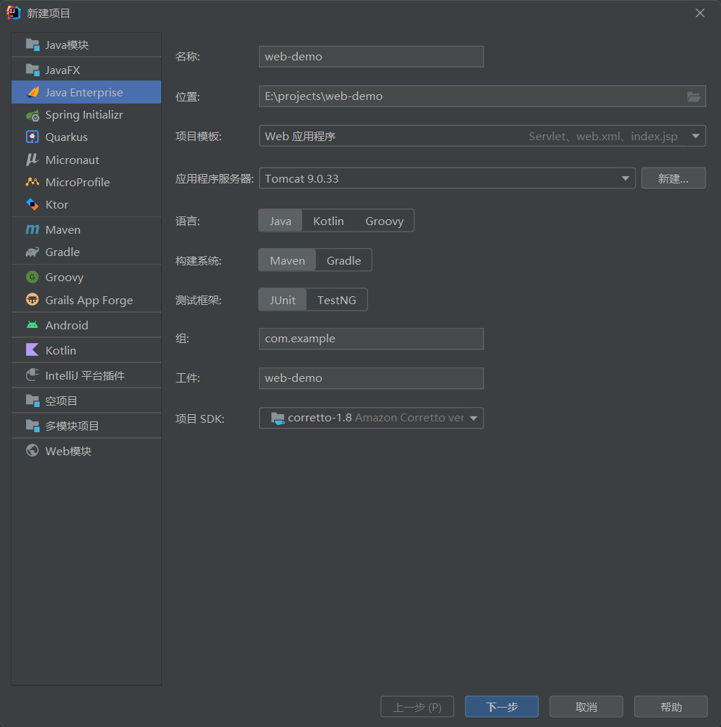Screen dimensions: 721x727
Task: Click the Android robot icon
Action: 32,325
